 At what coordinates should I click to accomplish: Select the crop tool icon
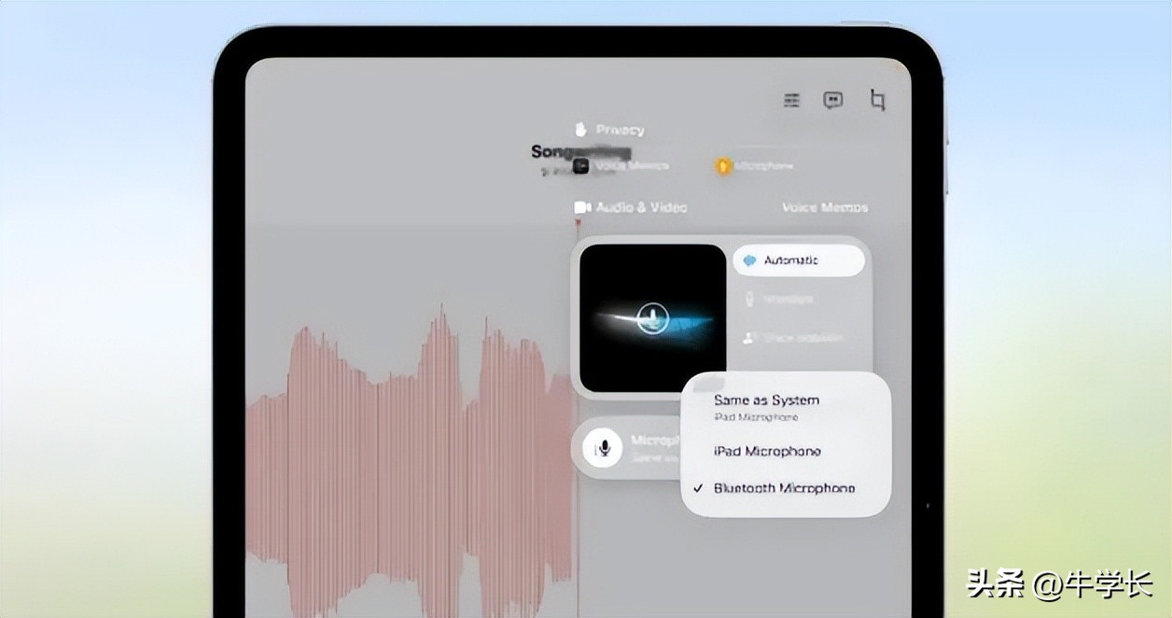click(x=876, y=100)
